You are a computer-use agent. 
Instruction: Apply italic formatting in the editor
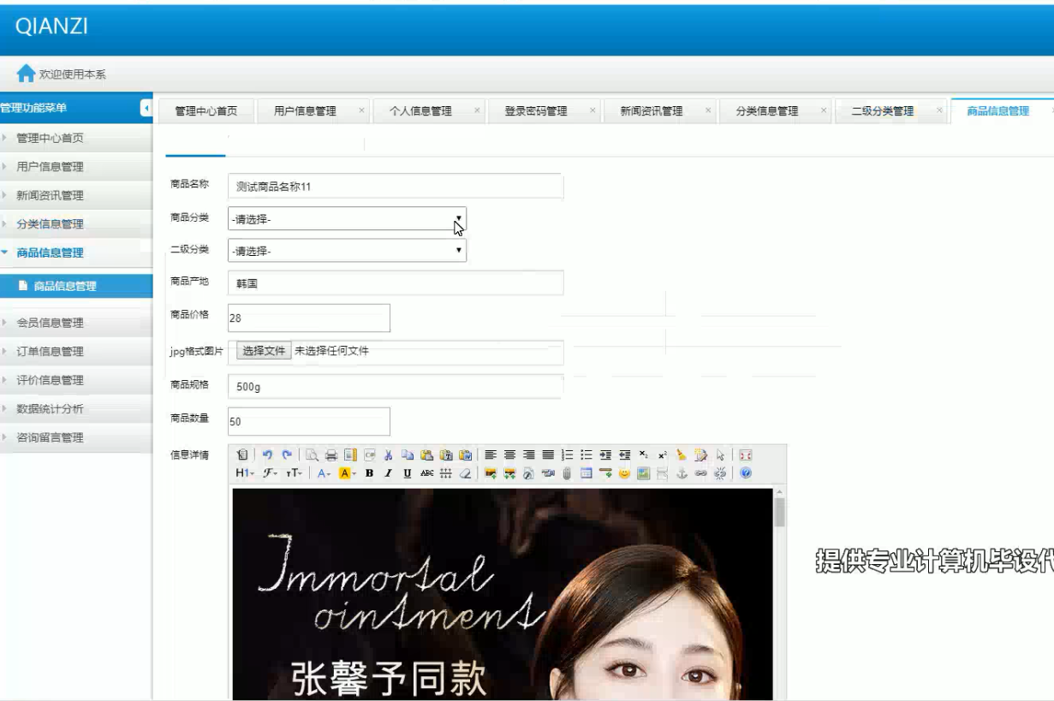(388, 473)
